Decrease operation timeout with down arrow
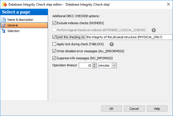 [x=94, y=67]
